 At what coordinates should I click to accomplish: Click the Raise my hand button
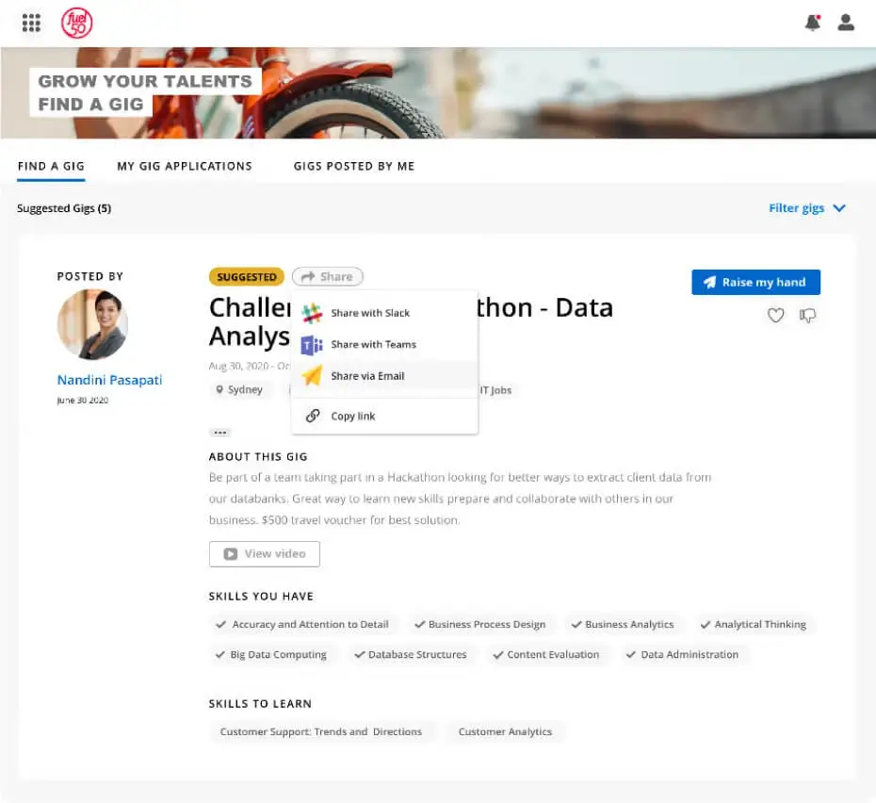coord(755,282)
